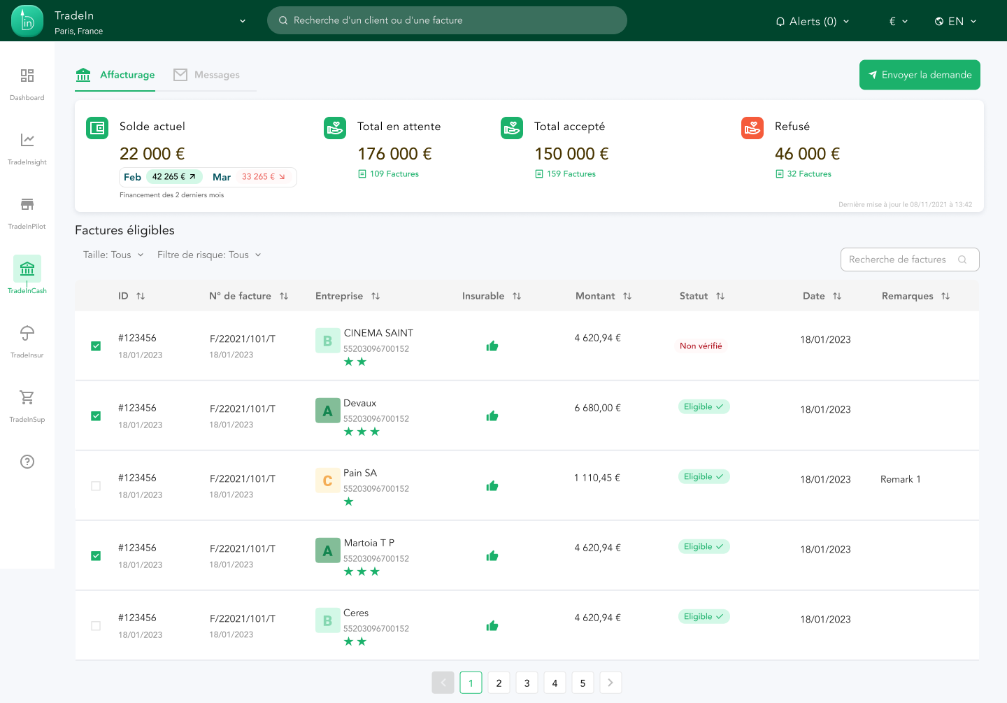This screenshot has height=703, width=1007.
Task: Open the Alerts (0) dropdown
Action: point(813,22)
